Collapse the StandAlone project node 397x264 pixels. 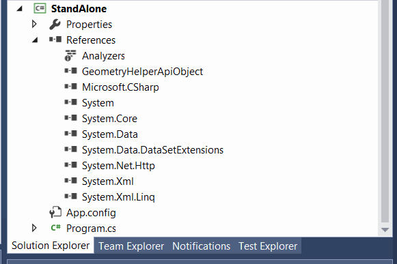pyautogui.click(x=20, y=9)
